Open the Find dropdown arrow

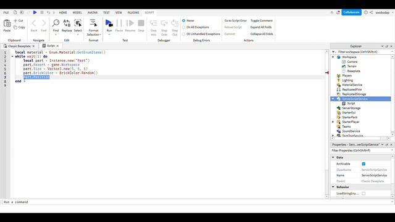(56, 35)
